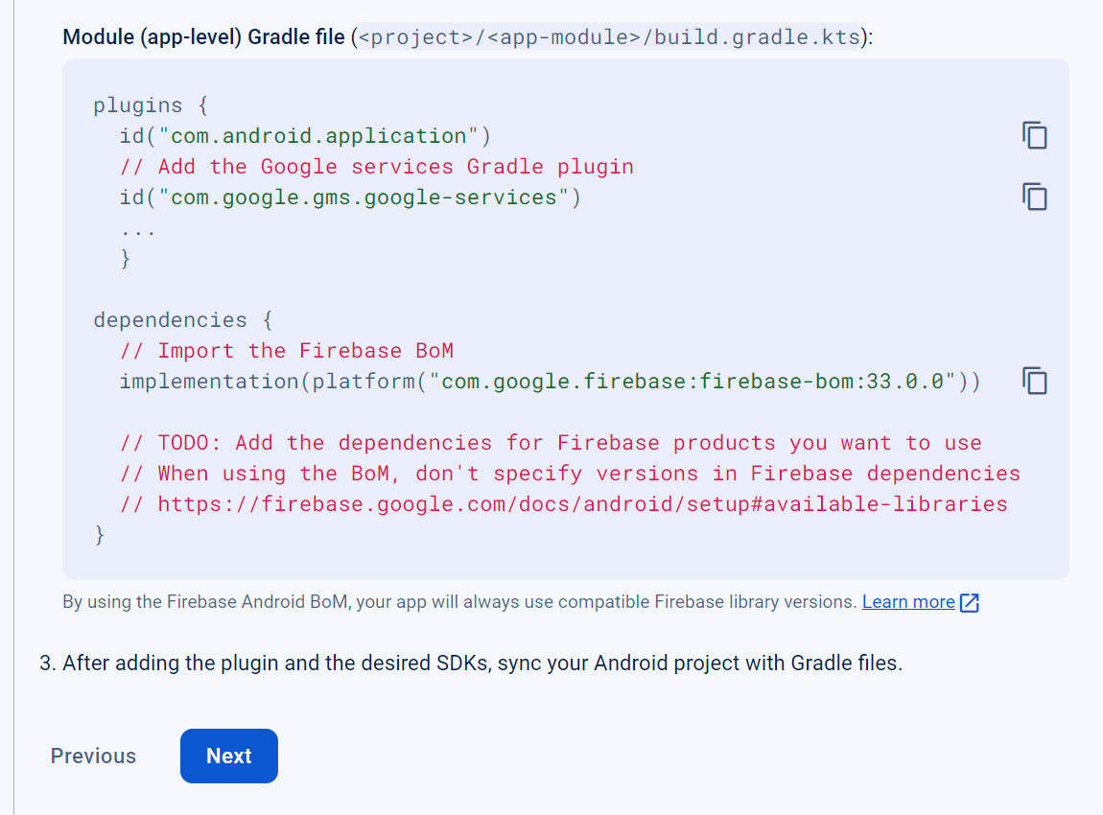The height and width of the screenshot is (815, 1103).
Task: Click the open-in-new-tab icon at the bottom note
Action: [x=969, y=601]
